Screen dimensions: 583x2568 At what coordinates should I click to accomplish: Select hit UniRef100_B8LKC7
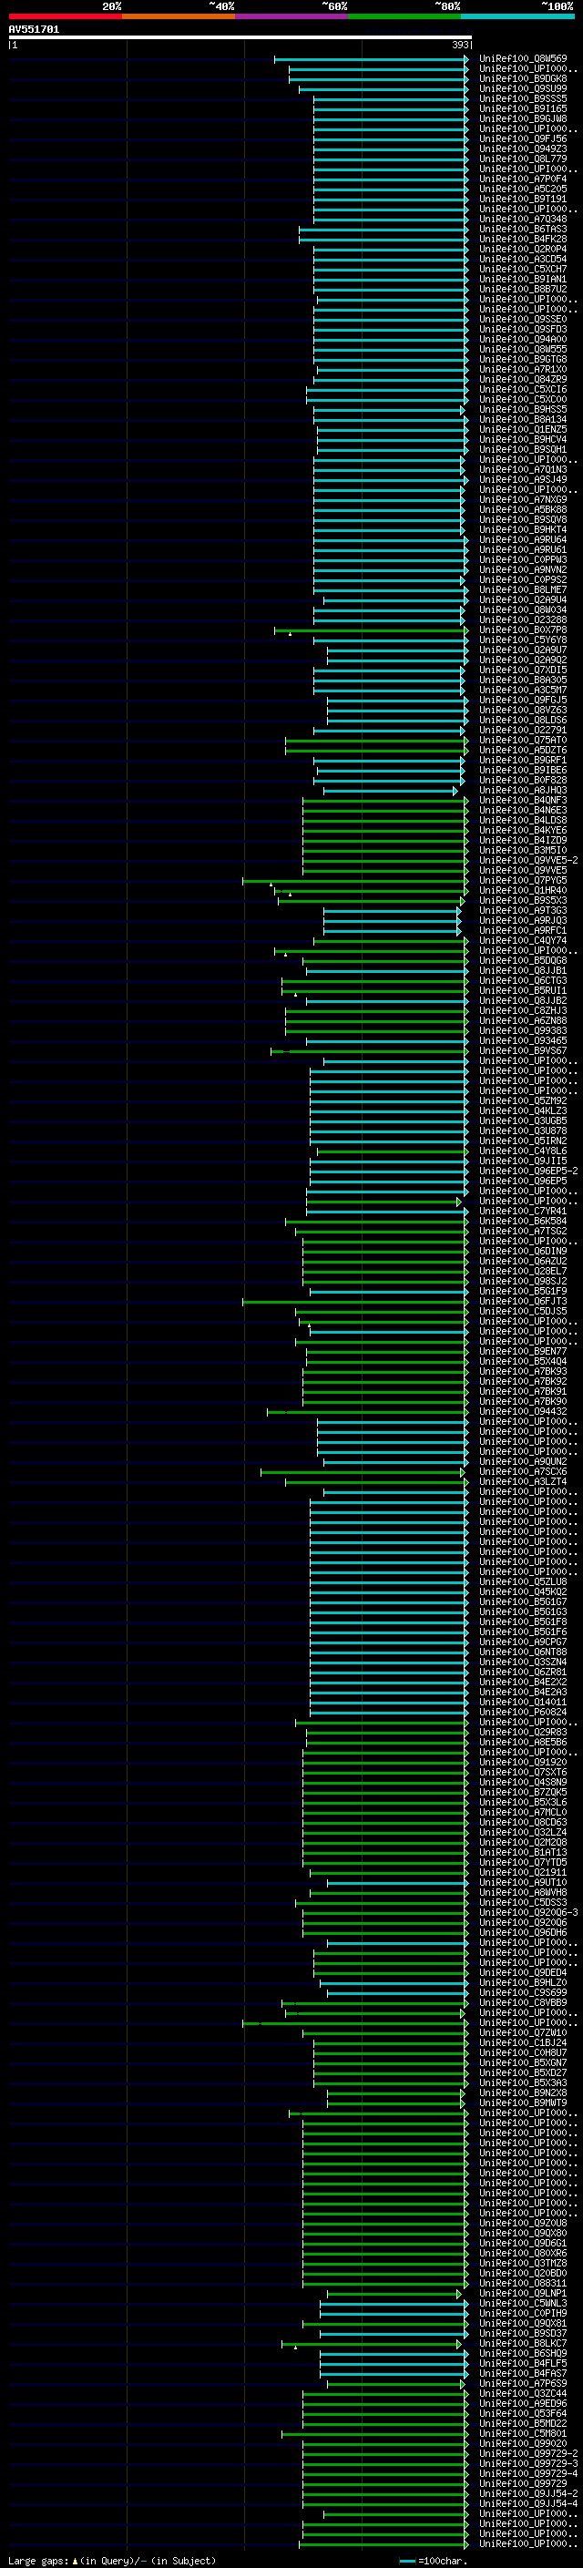pos(523,2344)
